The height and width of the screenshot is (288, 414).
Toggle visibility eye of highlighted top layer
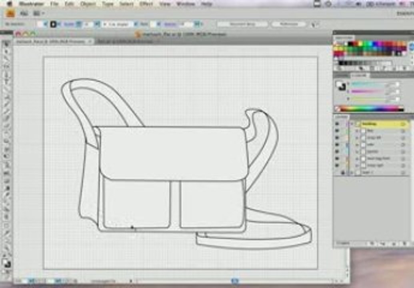pos(337,124)
